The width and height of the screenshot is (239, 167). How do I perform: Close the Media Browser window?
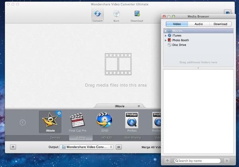pos(164,16)
